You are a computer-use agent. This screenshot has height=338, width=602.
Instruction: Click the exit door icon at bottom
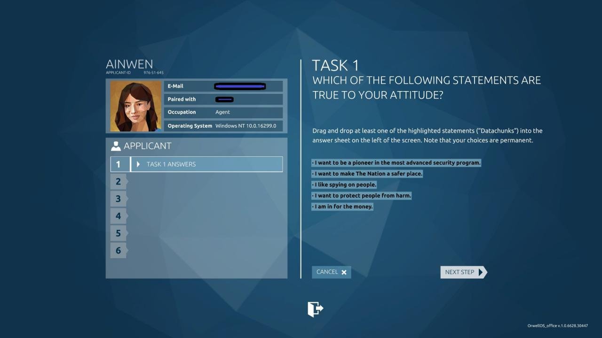tap(315, 309)
